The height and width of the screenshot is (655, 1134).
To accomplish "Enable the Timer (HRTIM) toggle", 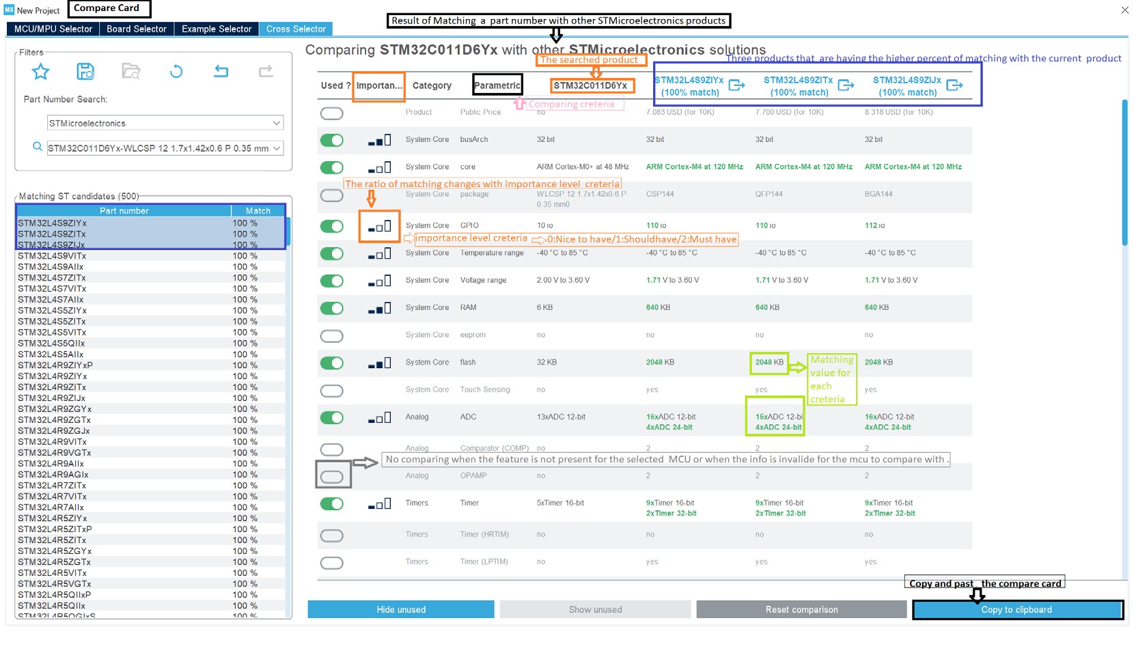I will click(332, 535).
